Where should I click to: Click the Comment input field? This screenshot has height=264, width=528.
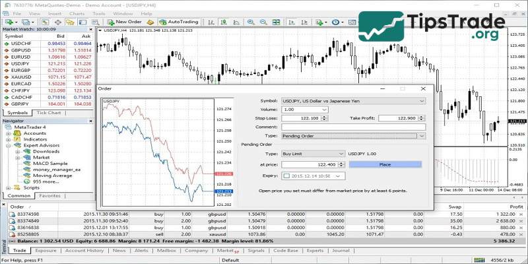pos(353,127)
